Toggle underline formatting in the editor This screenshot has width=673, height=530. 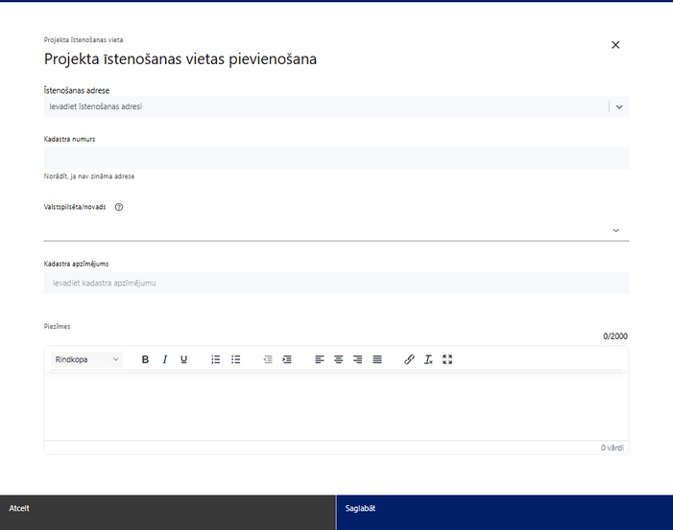pos(183,359)
